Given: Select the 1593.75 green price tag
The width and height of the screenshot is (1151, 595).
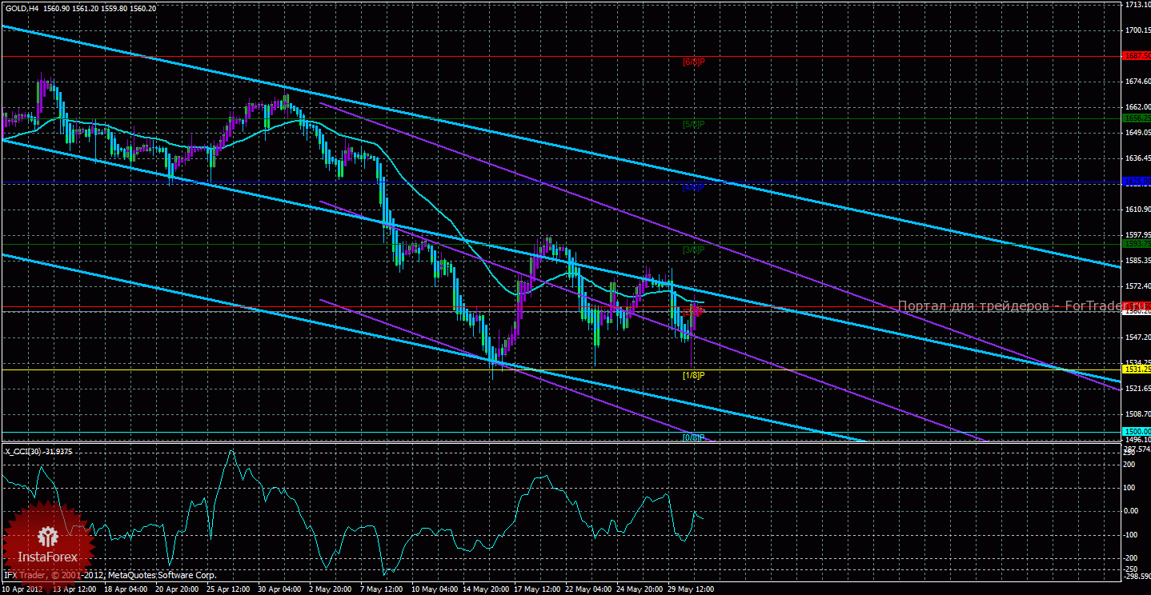Looking at the screenshot, I should coord(1137,244).
